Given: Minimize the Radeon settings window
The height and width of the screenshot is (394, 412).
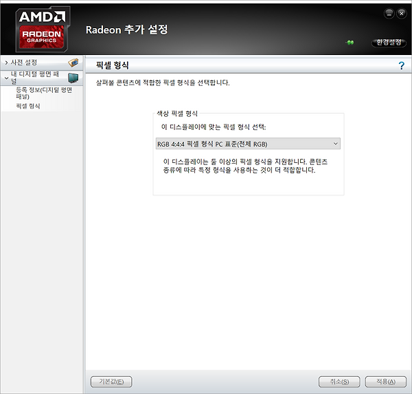Looking at the screenshot, I should coord(389,13).
